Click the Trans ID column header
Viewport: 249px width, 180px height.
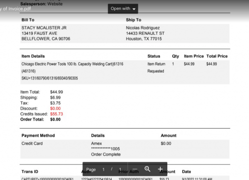[30, 172]
